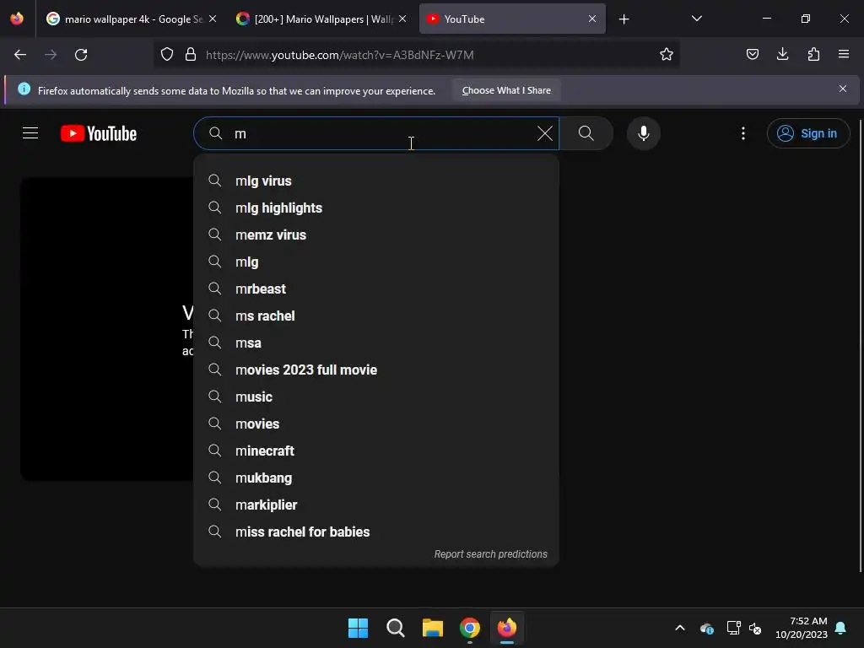
Task: Click the YouTube search magnifier button
Action: [x=586, y=133]
